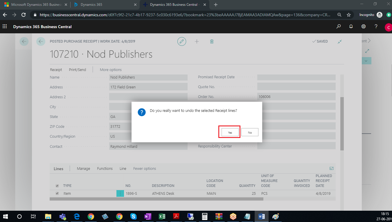Click the edit pencil icon
Image resolution: width=392 pixels, height=222 pixels.
pos(182,41)
